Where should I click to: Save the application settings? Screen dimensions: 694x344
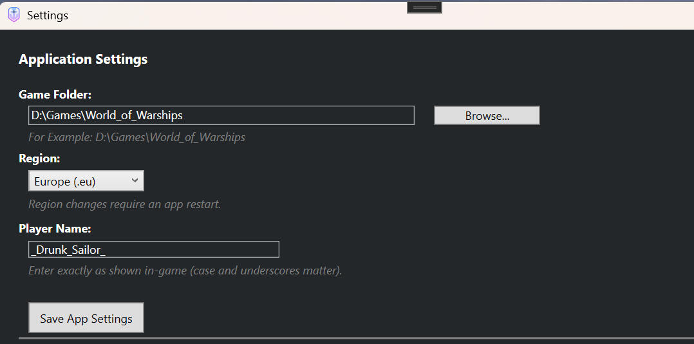point(86,318)
